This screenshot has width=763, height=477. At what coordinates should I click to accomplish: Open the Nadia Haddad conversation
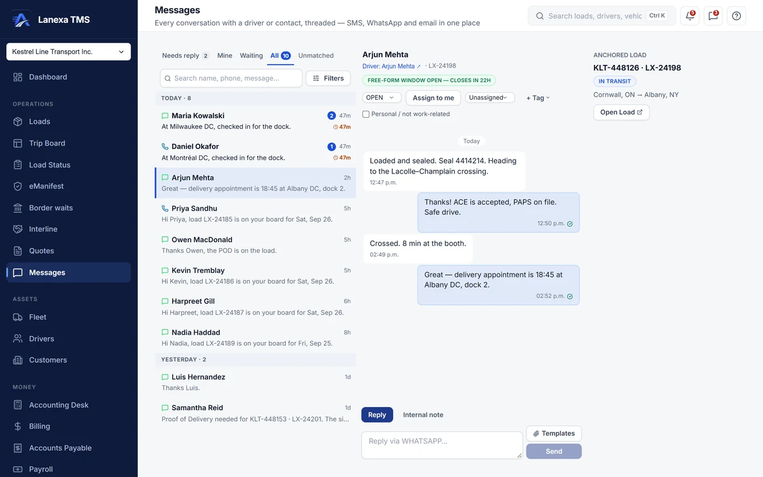pos(256,338)
